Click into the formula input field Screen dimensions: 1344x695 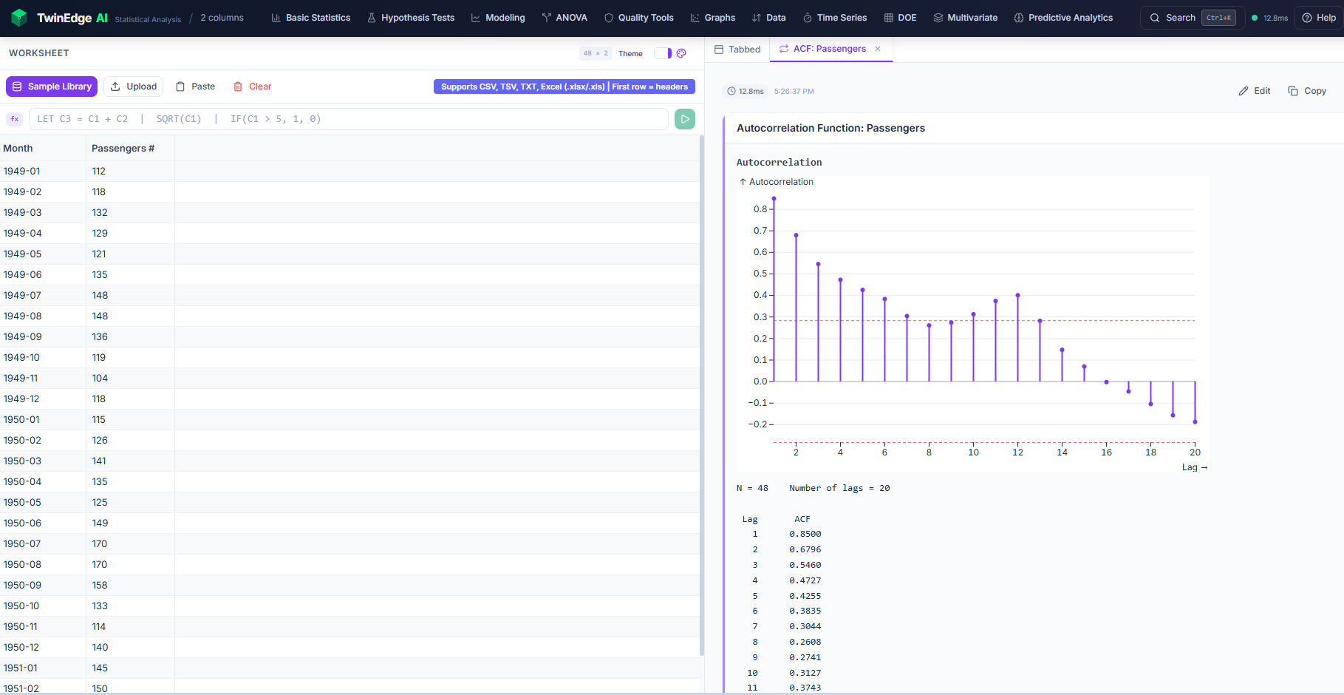(347, 119)
